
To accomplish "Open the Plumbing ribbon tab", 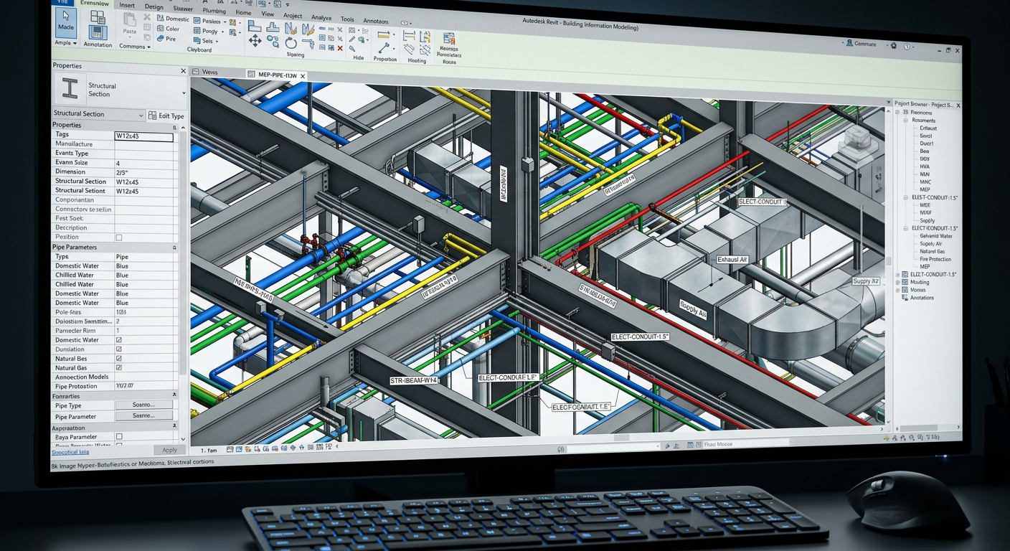I will tap(215, 11).
